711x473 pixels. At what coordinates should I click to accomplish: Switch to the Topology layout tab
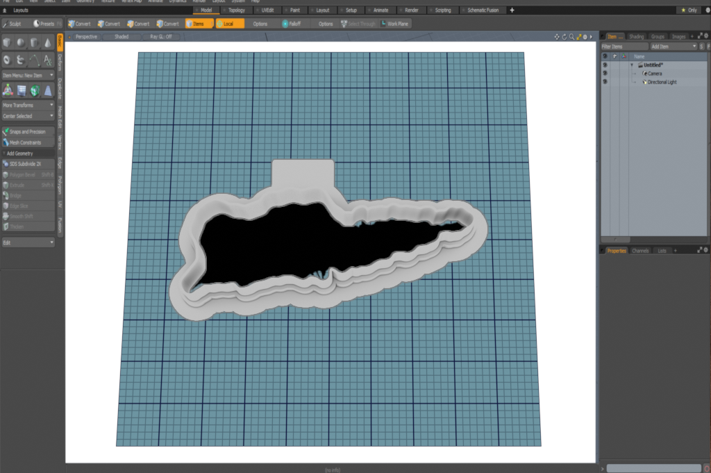(x=236, y=10)
